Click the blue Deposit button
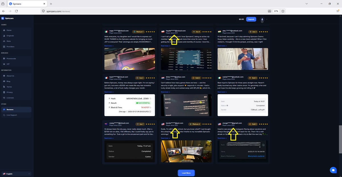This screenshot has height=177, width=342. pyautogui.click(x=251, y=19)
